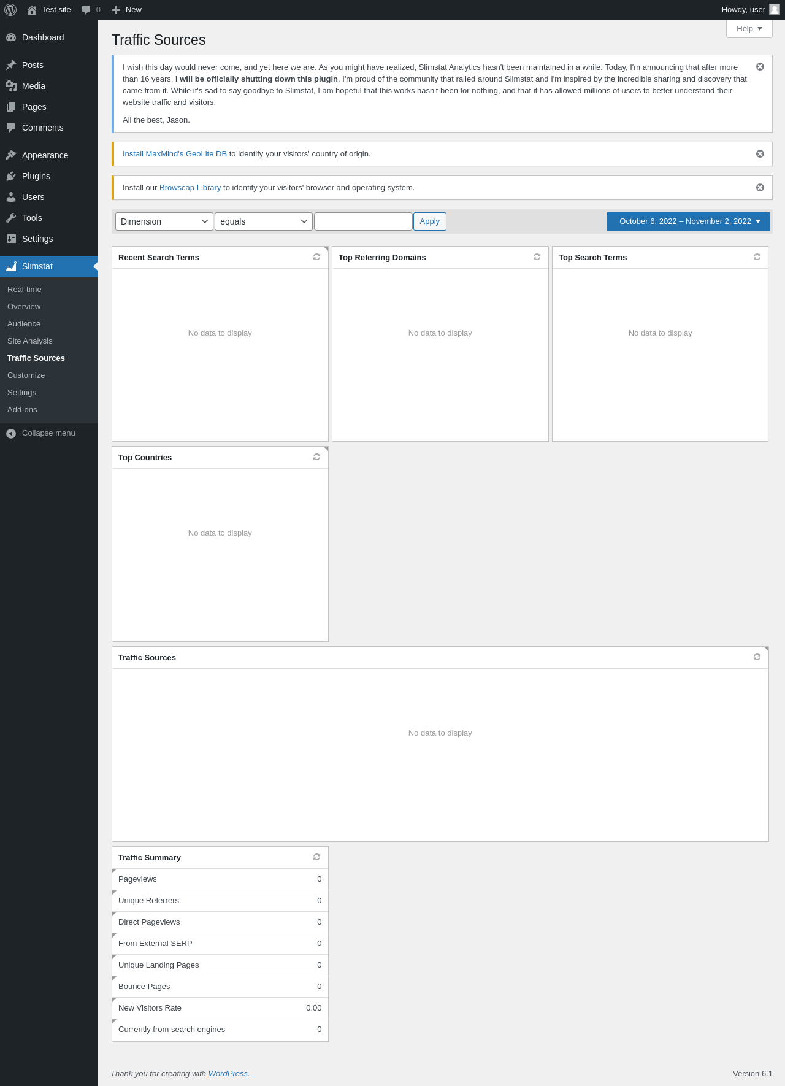Image resolution: width=785 pixels, height=1086 pixels.
Task: Click the filter value text field
Action: click(363, 221)
